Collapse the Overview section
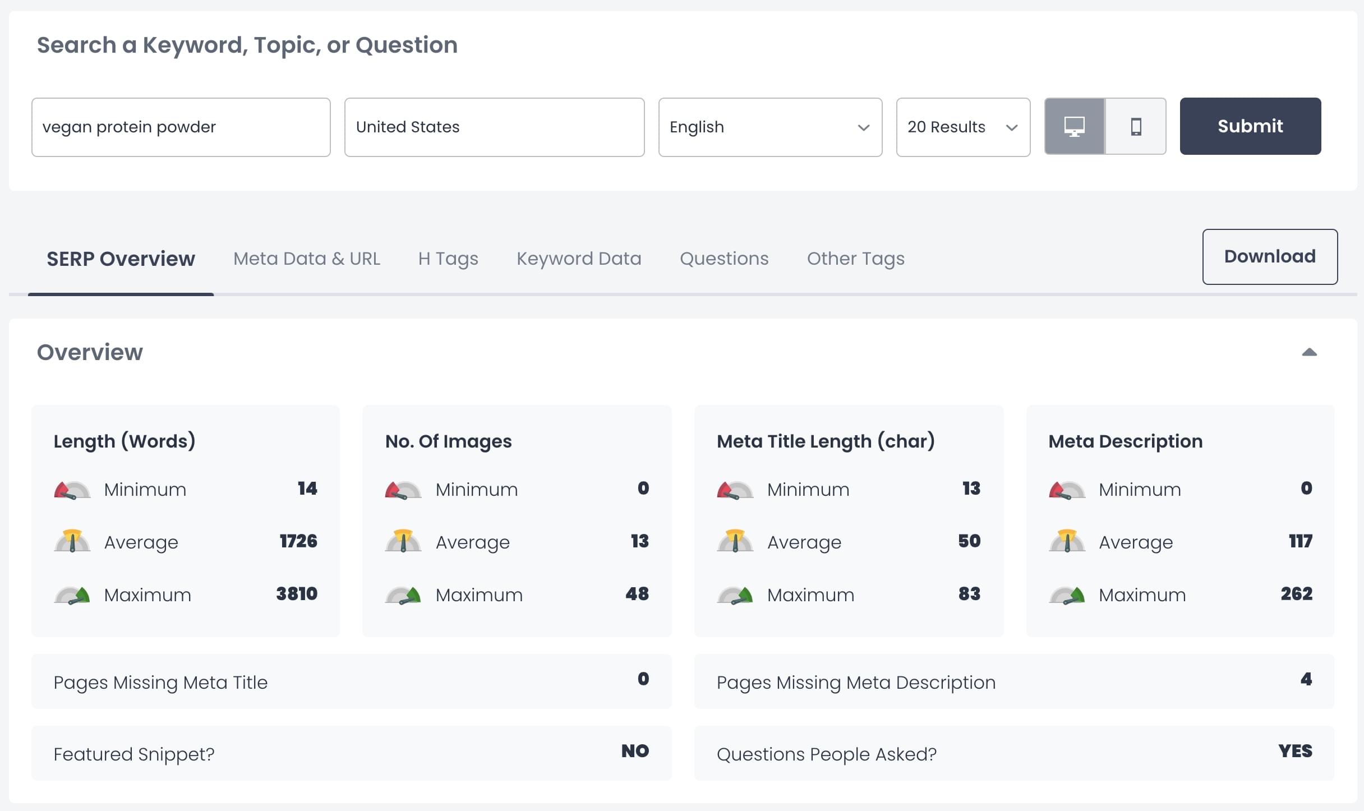1364x811 pixels. (1309, 352)
